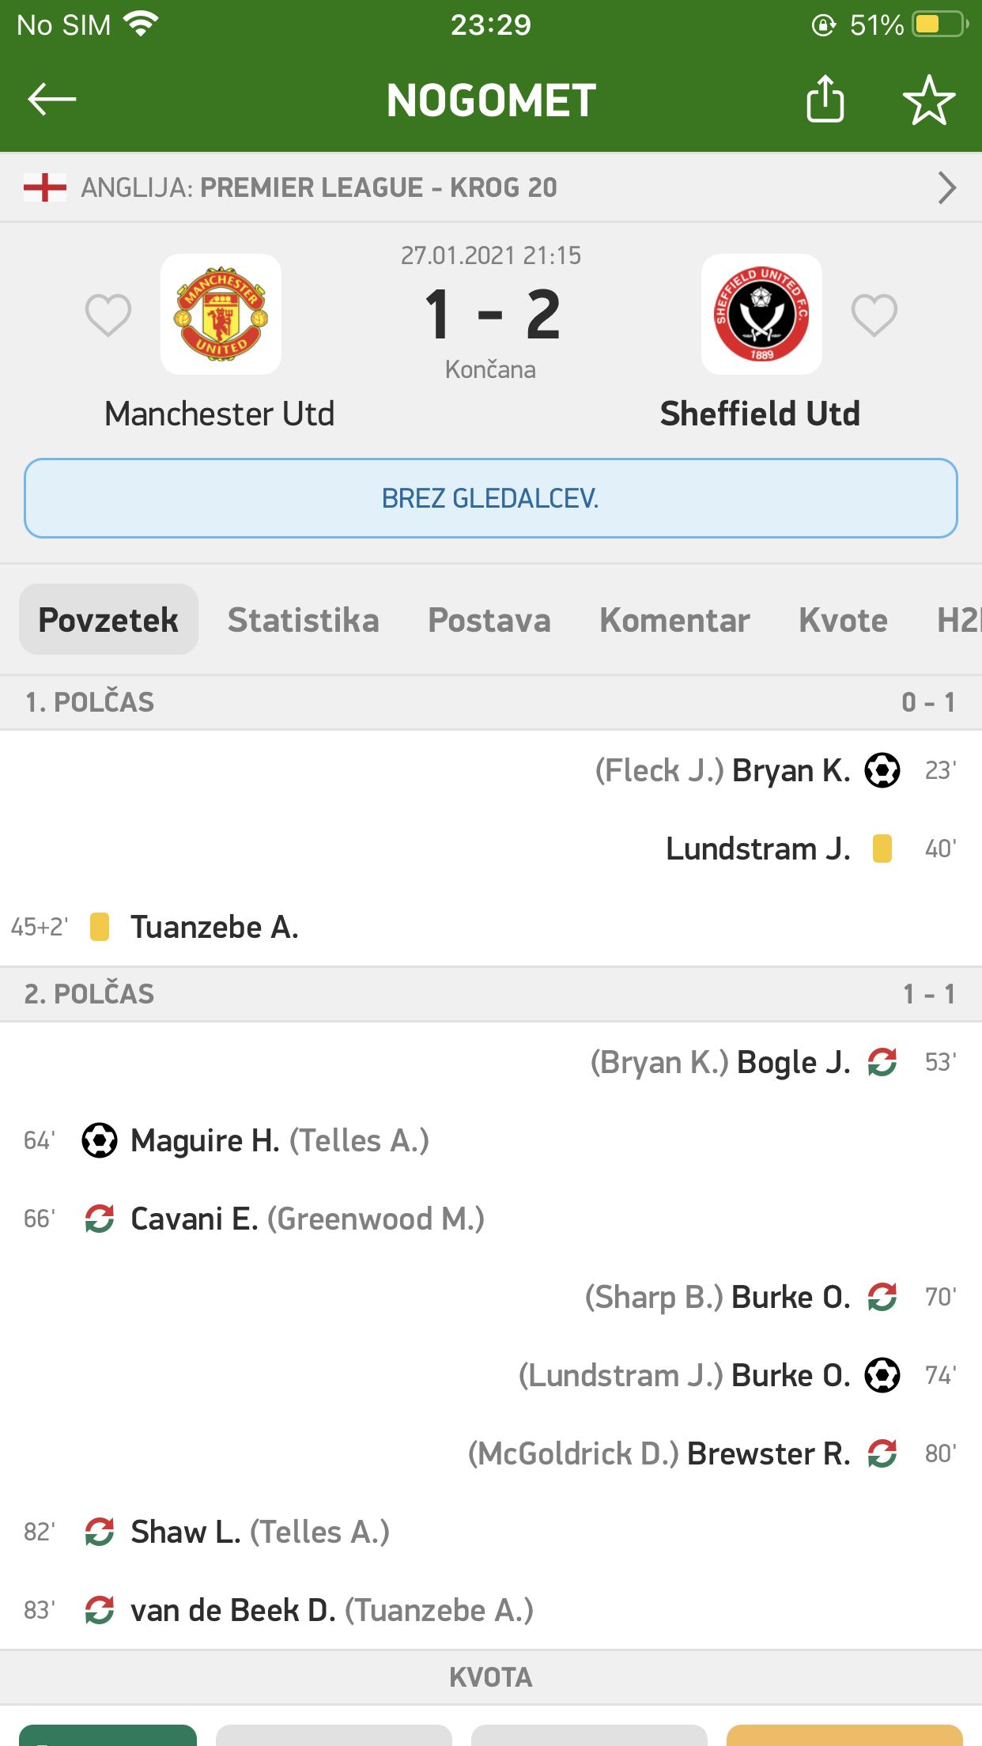Screen dimensions: 982x1746
Task: Open van de Beek D. substitution entry
Action: [x=233, y=1610]
